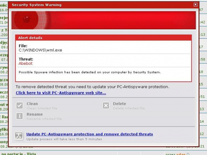The height and width of the screenshot is (155, 207).
Task: Click 'Update process will take less' text
Action: tap(64, 139)
